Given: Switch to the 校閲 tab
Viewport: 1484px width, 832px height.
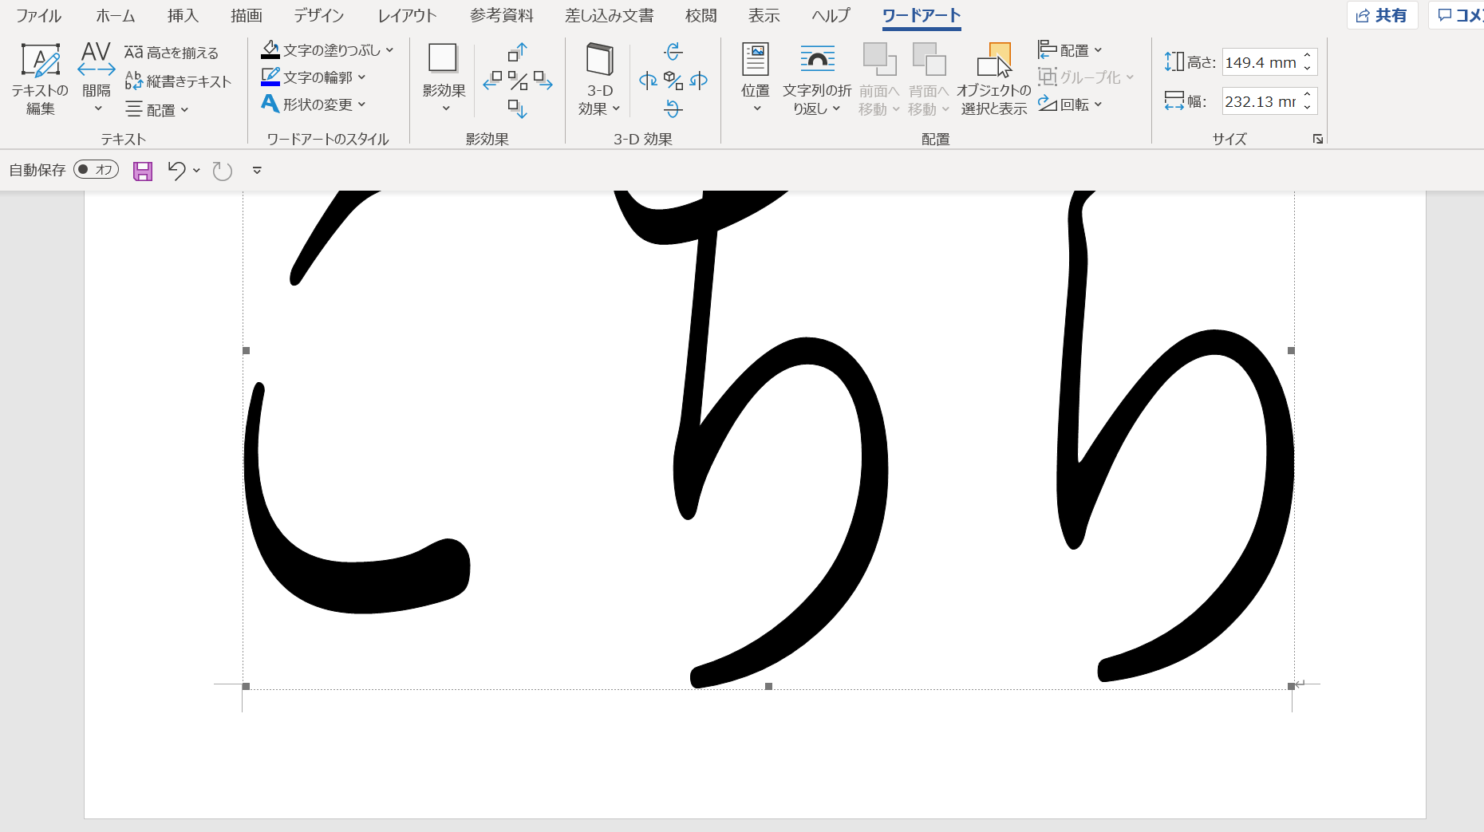Looking at the screenshot, I should (x=701, y=15).
